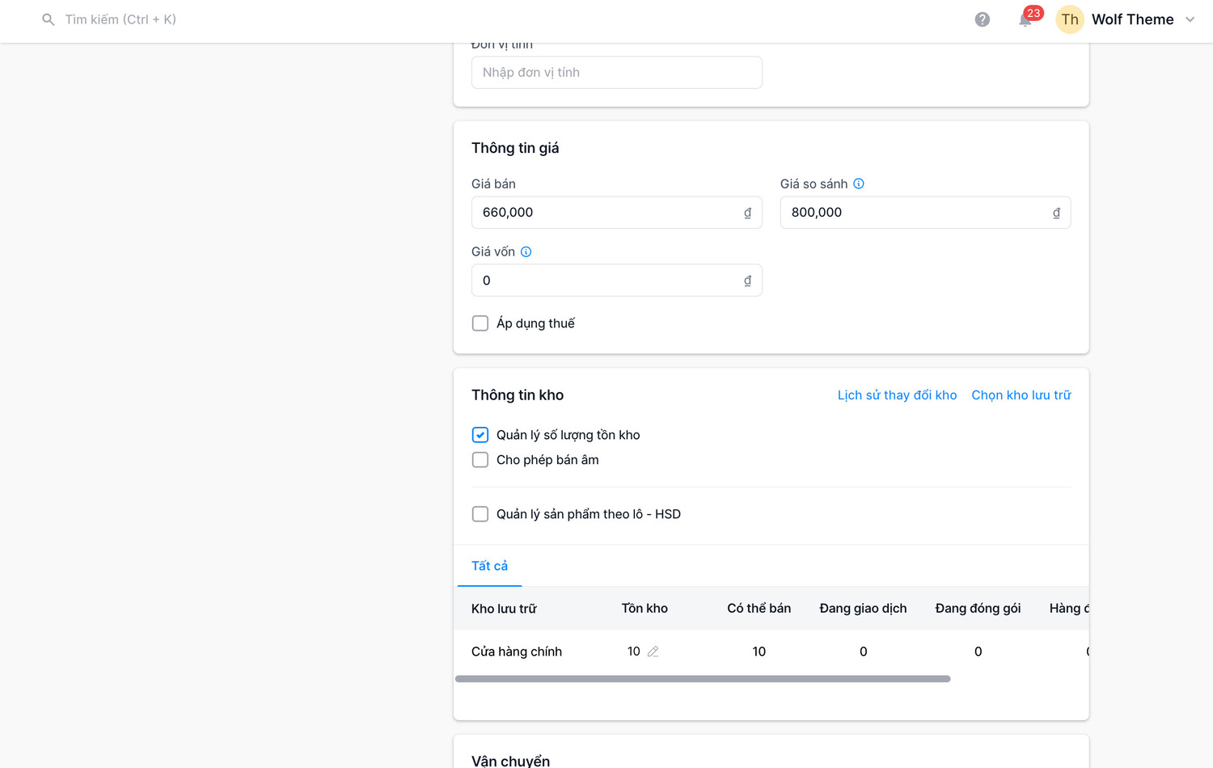Click the Th user avatar
Viewport: 1213px width, 768px height.
1070,19
